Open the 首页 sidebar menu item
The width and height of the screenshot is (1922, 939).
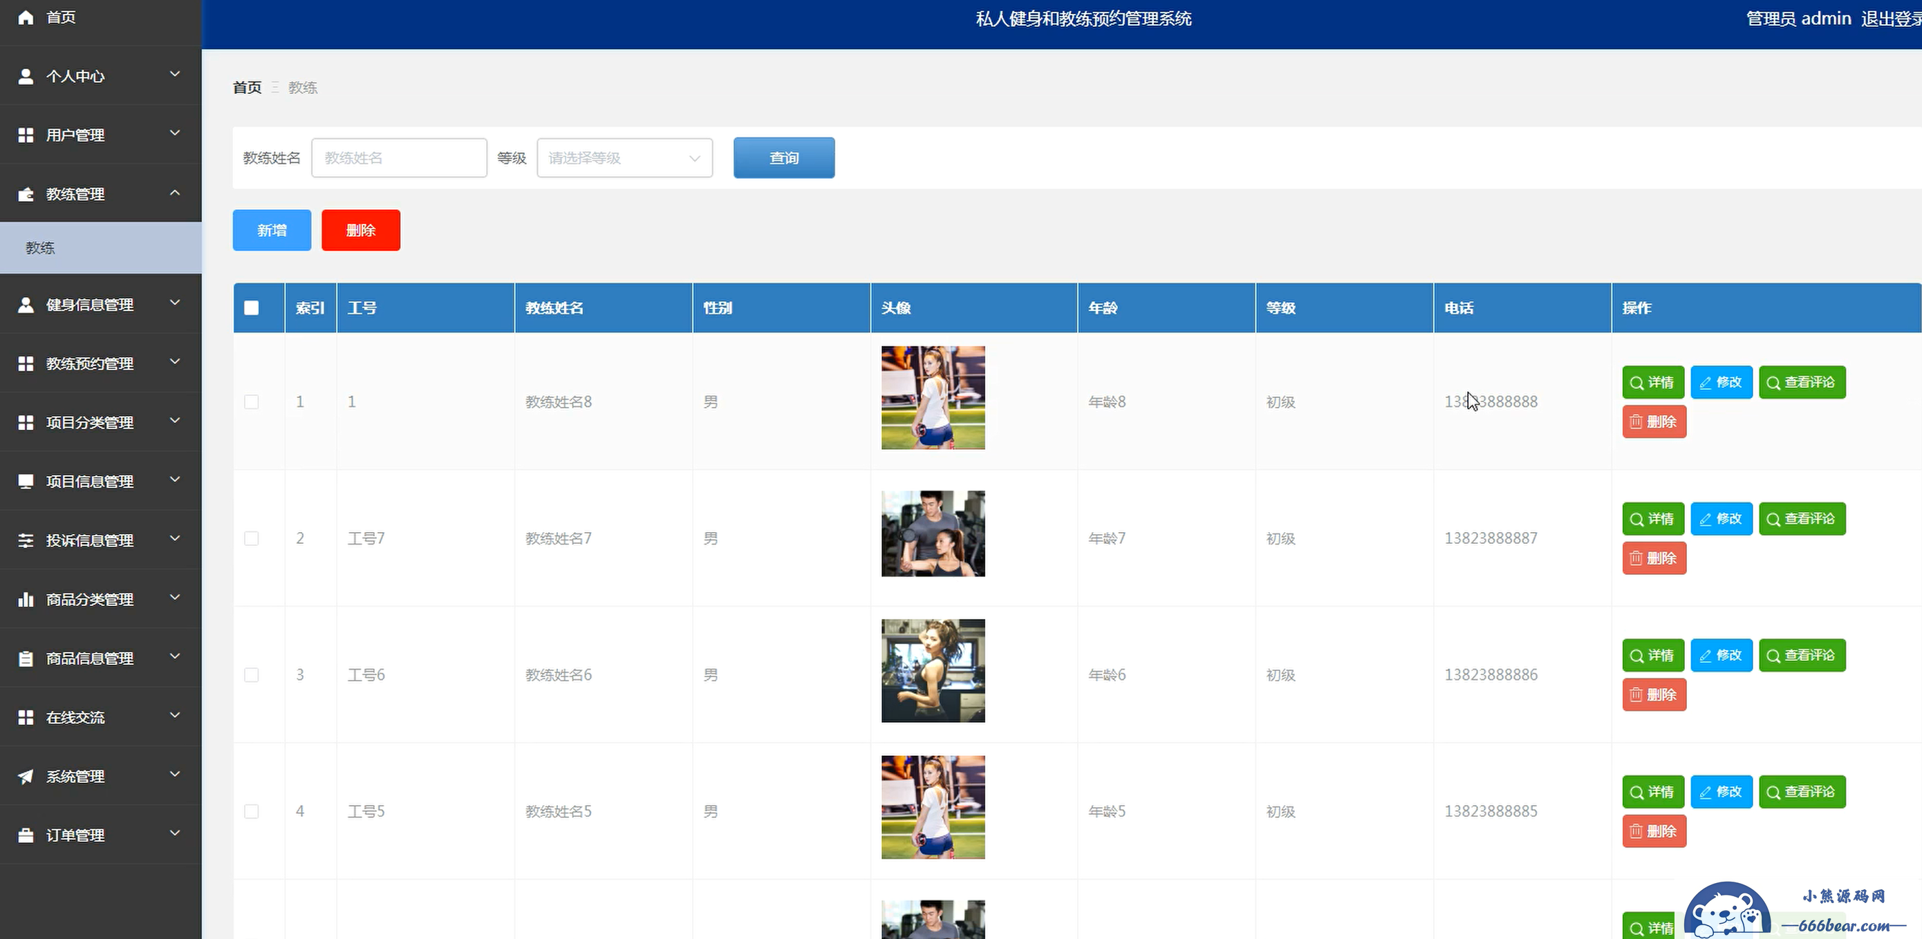click(101, 17)
